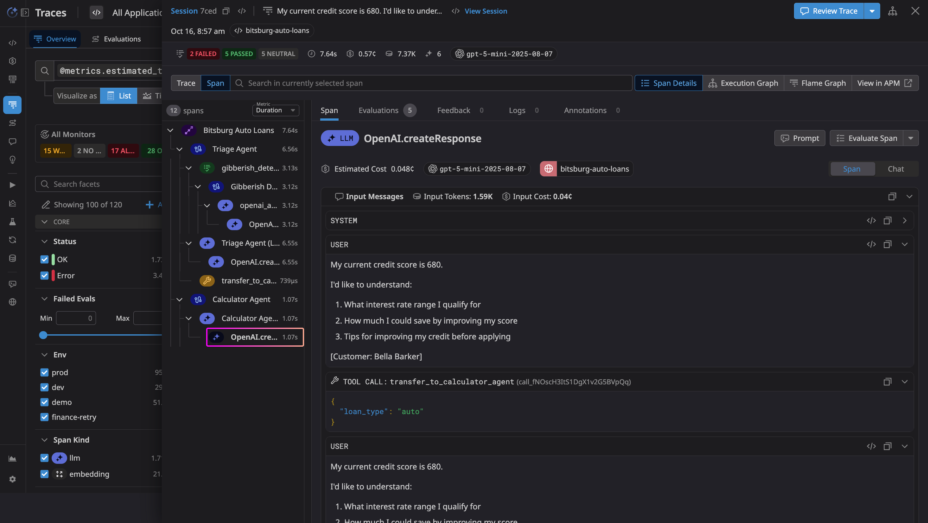
Task: Switch to Chat view toggle
Action: 896,169
